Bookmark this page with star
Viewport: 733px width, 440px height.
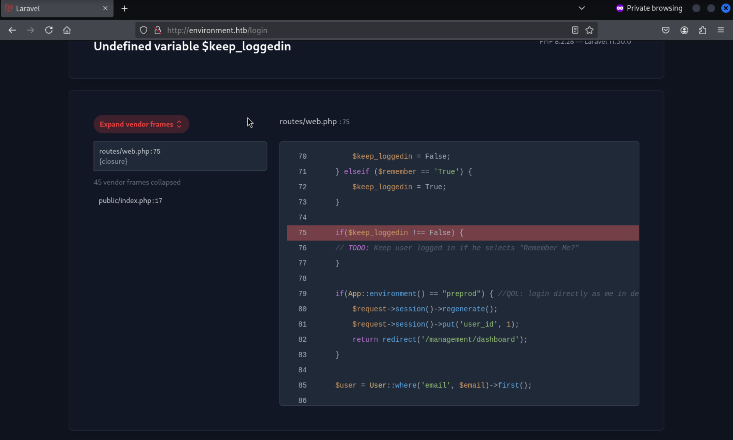point(589,30)
